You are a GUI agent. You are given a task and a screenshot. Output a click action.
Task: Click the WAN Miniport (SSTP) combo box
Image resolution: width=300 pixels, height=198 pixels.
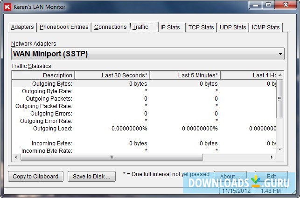(148, 54)
